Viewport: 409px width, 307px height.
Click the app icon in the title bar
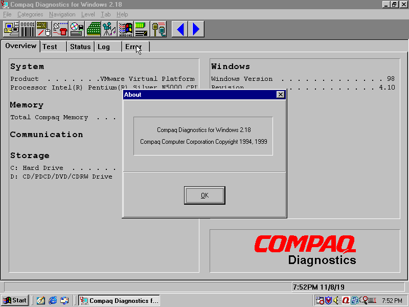coord(5,5)
